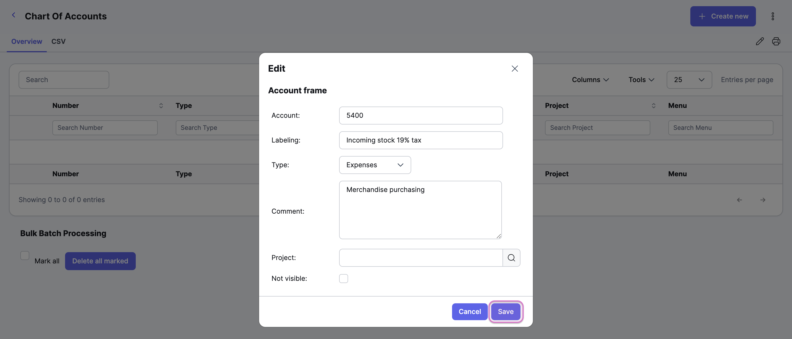Go to next page arrow
This screenshot has height=339, width=792.
click(763, 200)
